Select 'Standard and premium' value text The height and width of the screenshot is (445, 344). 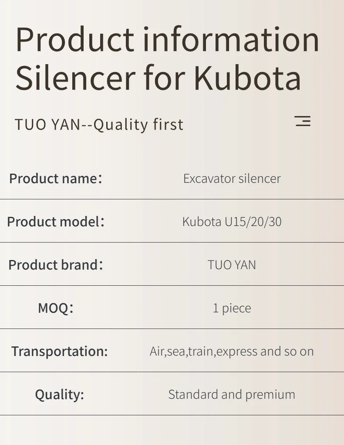pos(232,394)
